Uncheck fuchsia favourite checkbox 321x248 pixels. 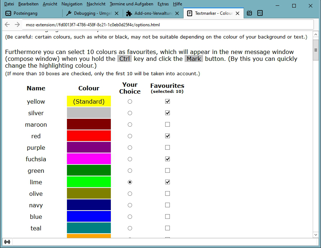167,159
